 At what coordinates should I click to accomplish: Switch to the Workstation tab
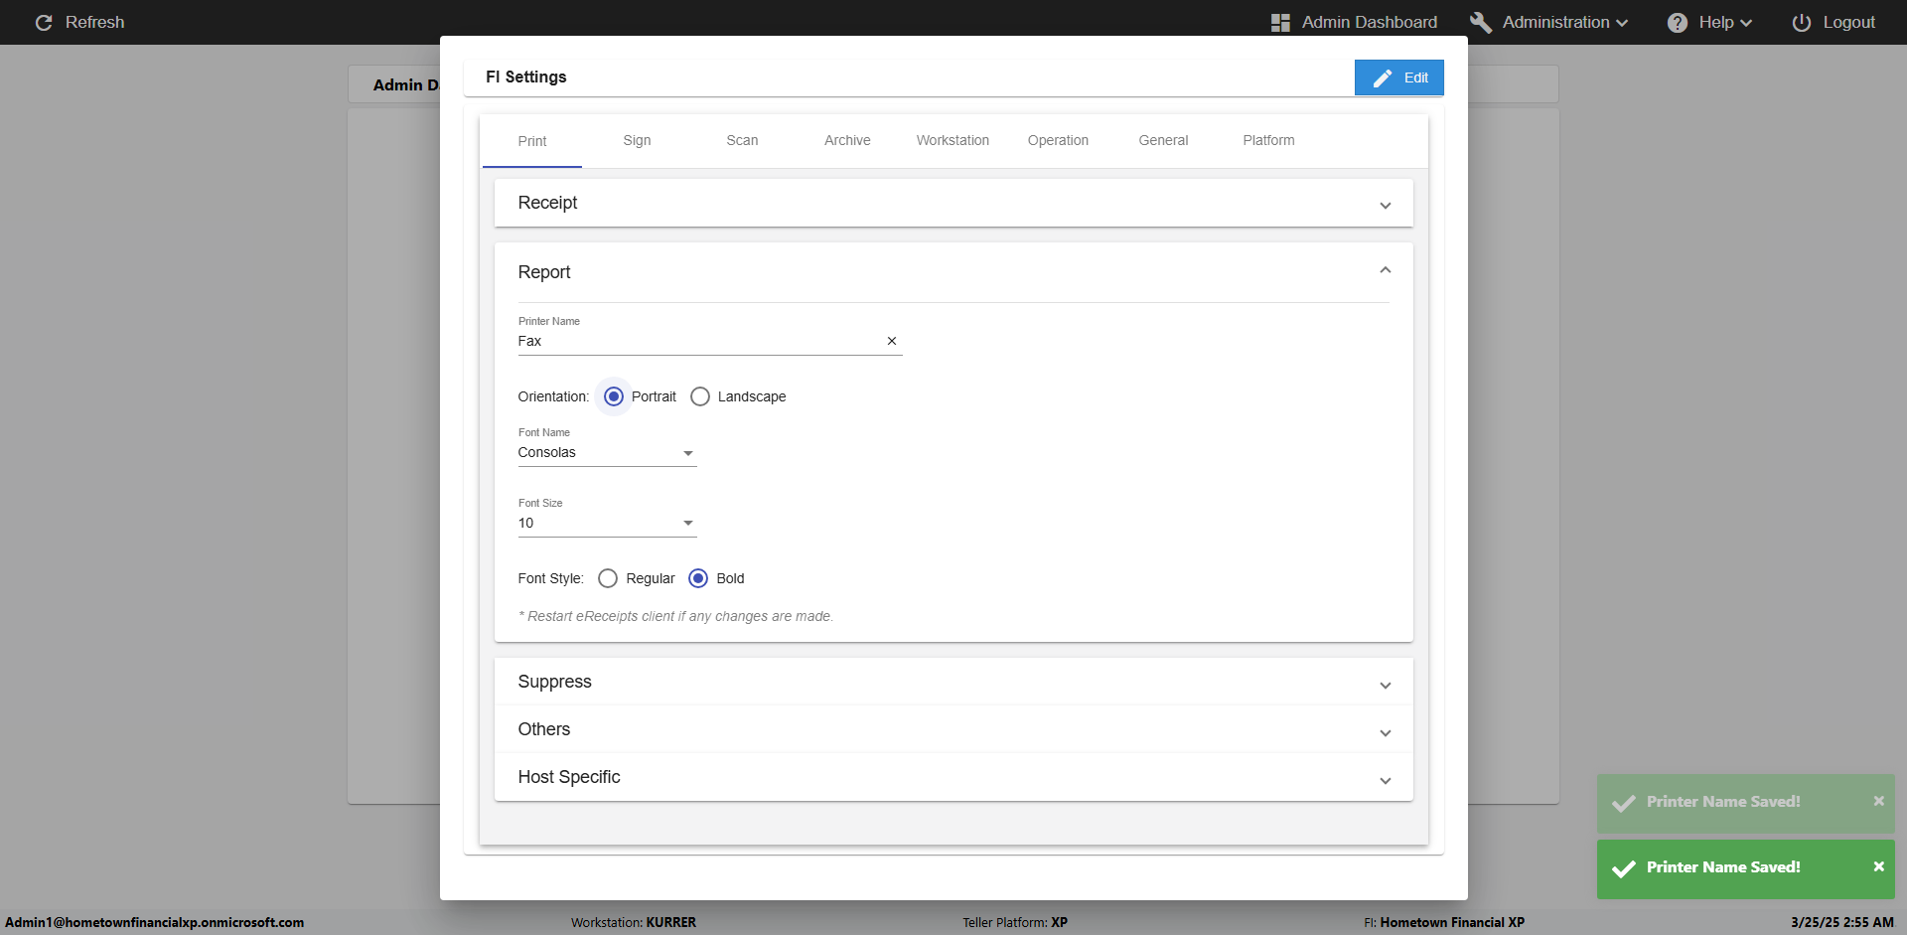point(953,141)
